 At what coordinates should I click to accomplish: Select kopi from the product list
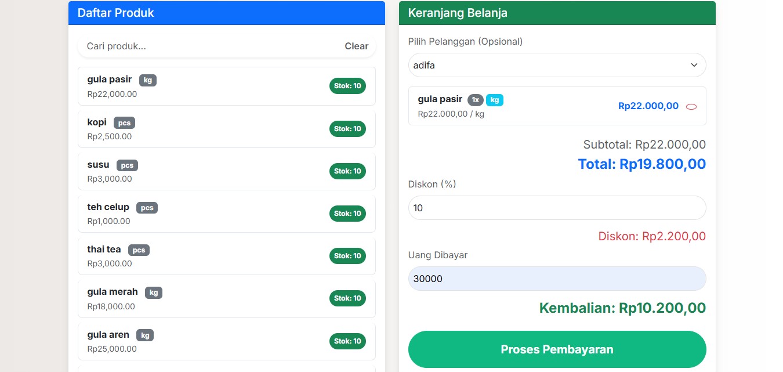click(226, 128)
